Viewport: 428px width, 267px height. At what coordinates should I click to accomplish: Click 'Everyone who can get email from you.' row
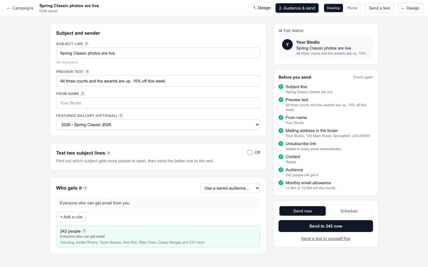(158, 203)
